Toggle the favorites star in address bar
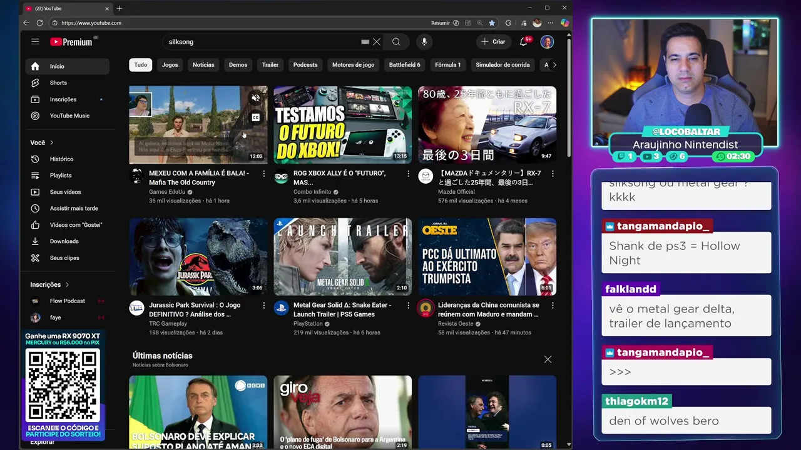This screenshot has height=450, width=801. pos(492,23)
